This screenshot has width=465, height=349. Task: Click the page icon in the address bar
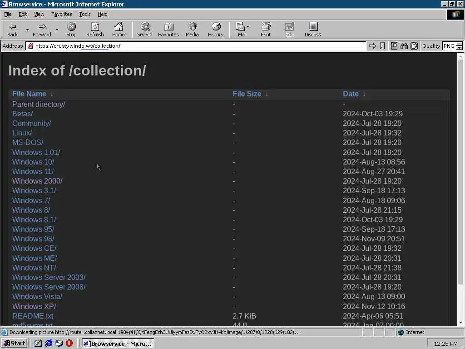pyautogui.click(x=30, y=46)
